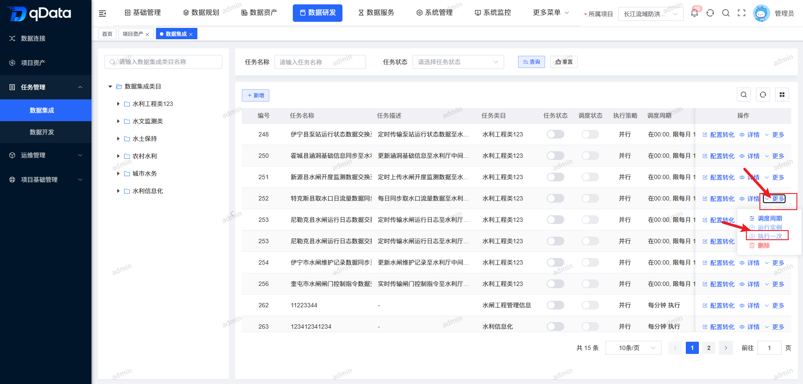Close the 项目资产 tab
803x384 pixels.
(147, 34)
